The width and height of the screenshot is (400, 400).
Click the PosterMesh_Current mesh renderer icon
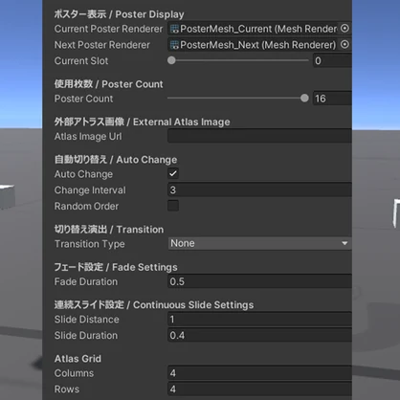point(174,29)
